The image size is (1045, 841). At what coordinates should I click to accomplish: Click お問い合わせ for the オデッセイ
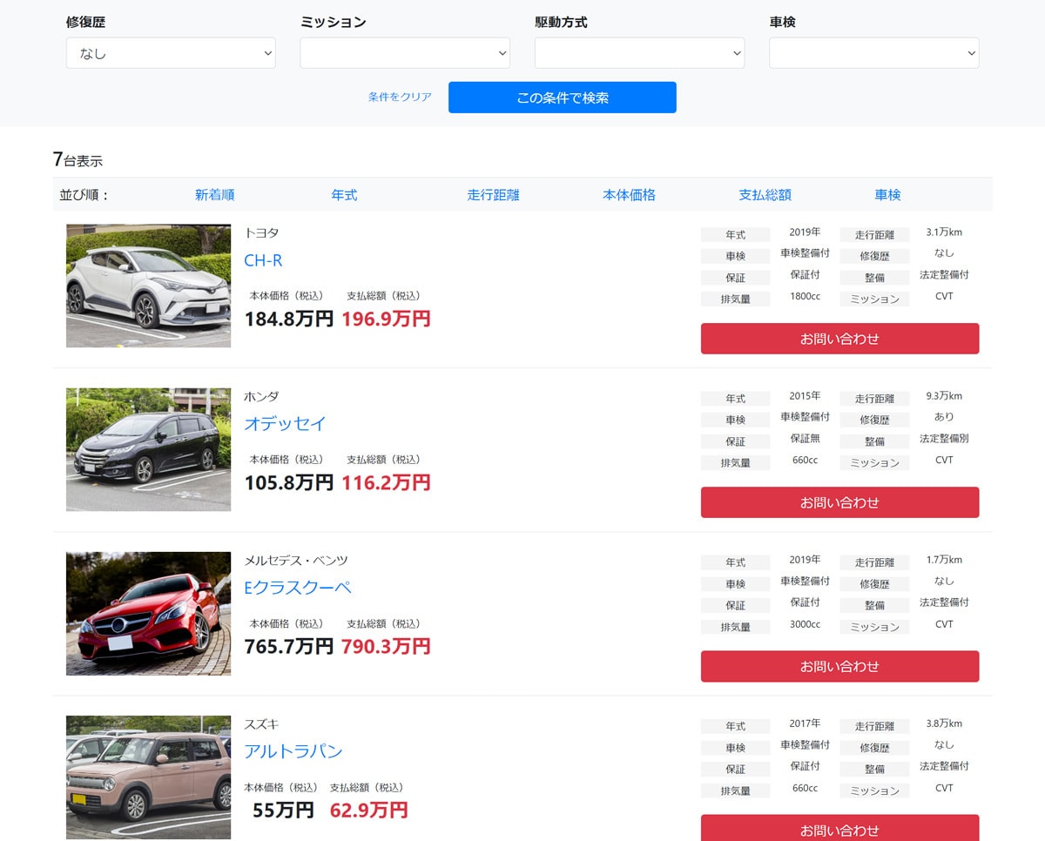point(839,502)
